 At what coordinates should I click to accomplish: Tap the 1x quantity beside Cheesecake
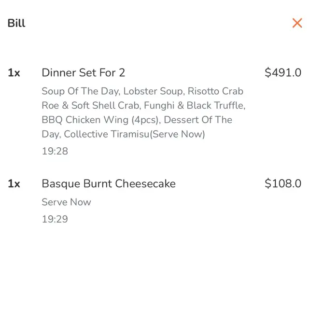[x=14, y=184]
